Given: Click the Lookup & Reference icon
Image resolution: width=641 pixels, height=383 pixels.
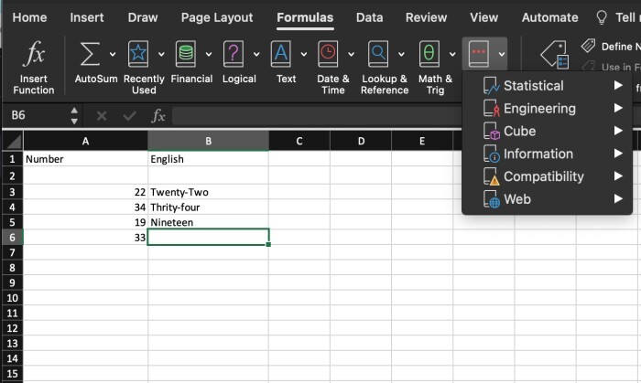Looking at the screenshot, I should coord(378,55).
